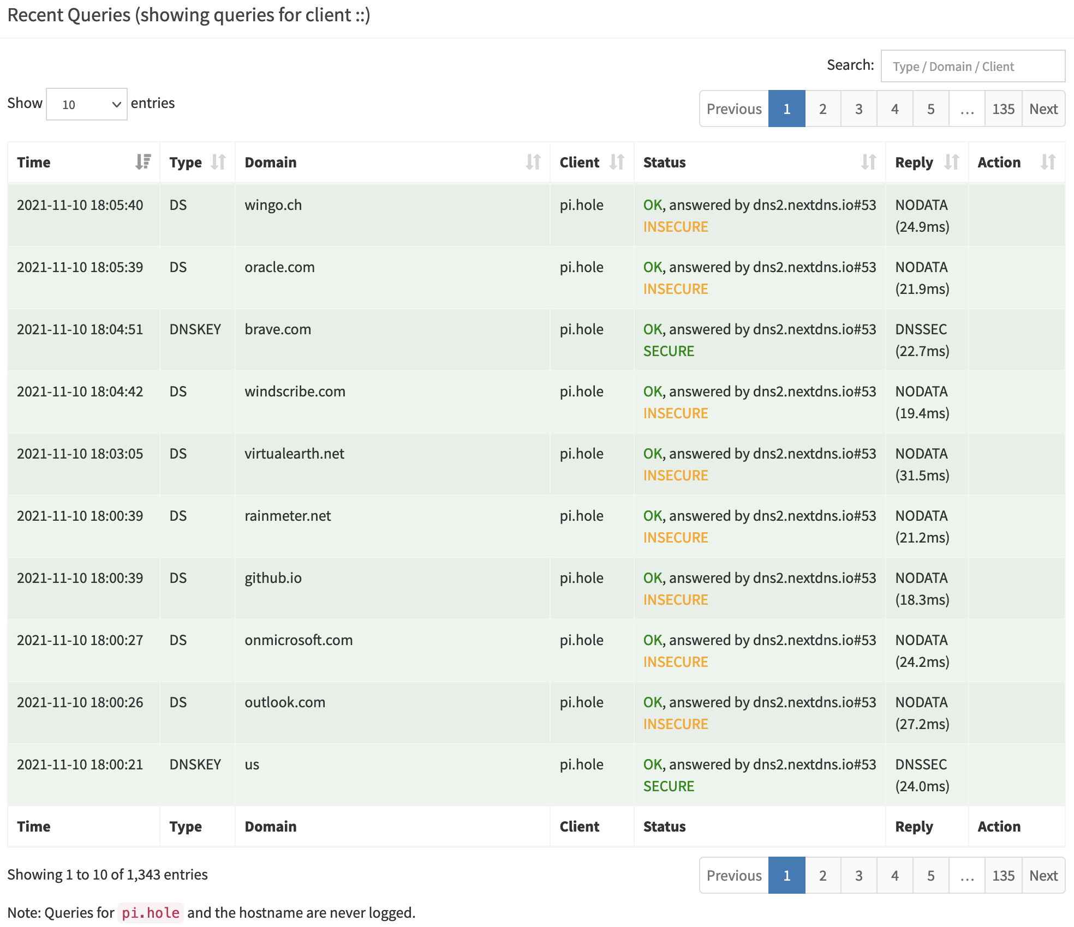Image resolution: width=1074 pixels, height=927 pixels.
Task: Sort by Status column icon
Action: pyautogui.click(x=869, y=162)
